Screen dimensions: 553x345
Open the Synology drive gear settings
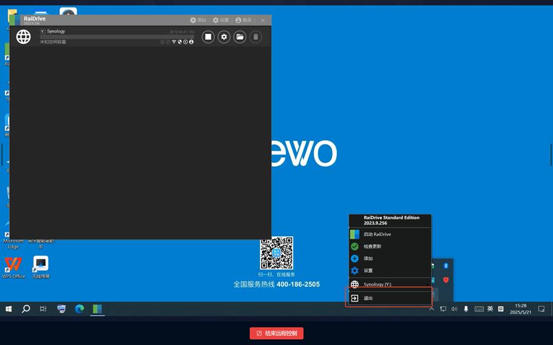coord(224,36)
